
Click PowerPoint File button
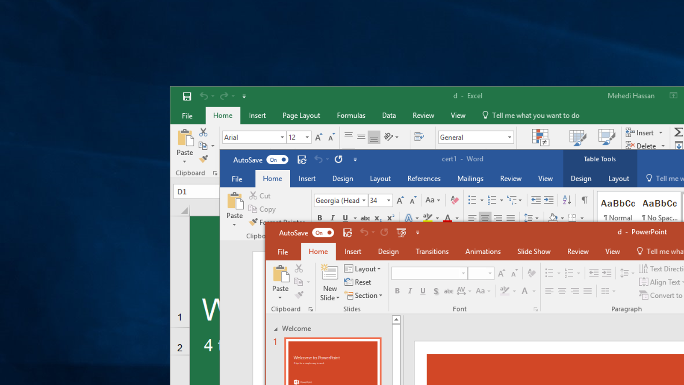pyautogui.click(x=283, y=252)
